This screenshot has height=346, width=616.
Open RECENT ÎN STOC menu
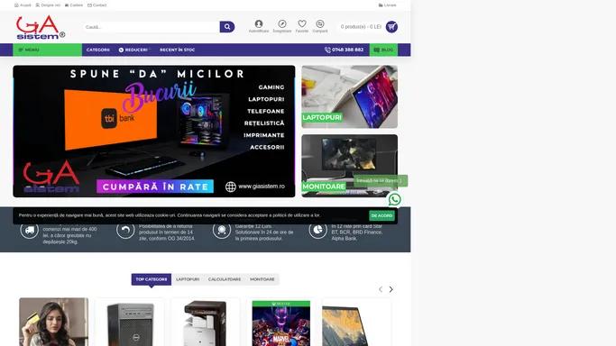[x=177, y=50]
